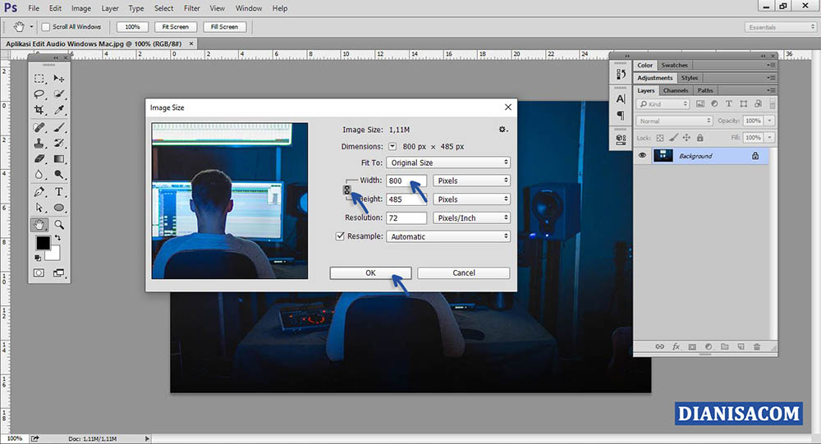Viewport: 821px width, 444px height.
Task: Click the Fit Screen button
Action: coord(176,27)
